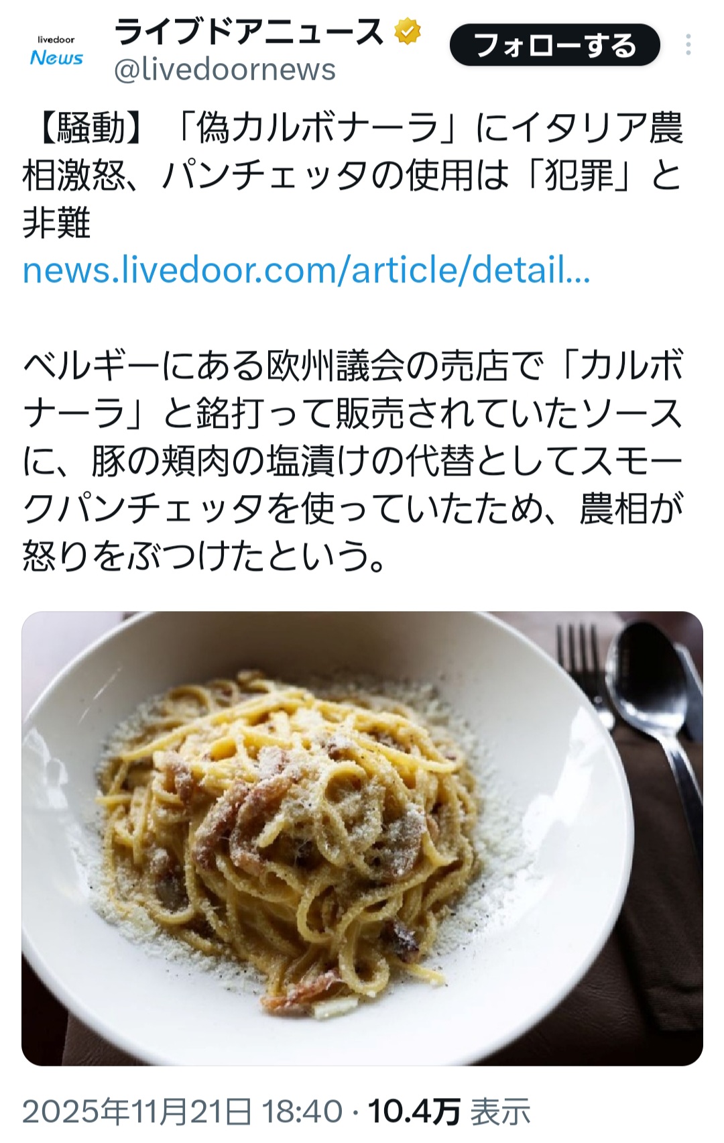This screenshot has width=724, height=1143.
Task: Click the @livedoornews handle
Action: (225, 70)
